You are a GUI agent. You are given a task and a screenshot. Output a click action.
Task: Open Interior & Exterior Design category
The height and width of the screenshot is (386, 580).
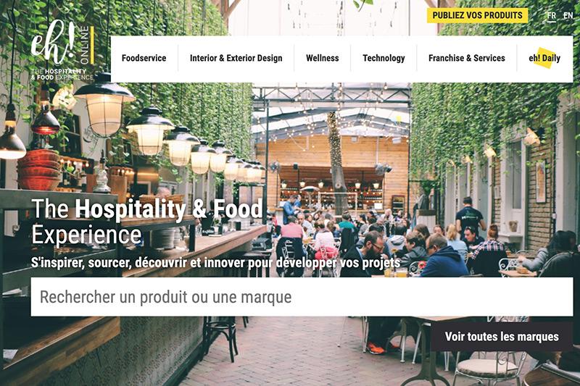tap(236, 58)
